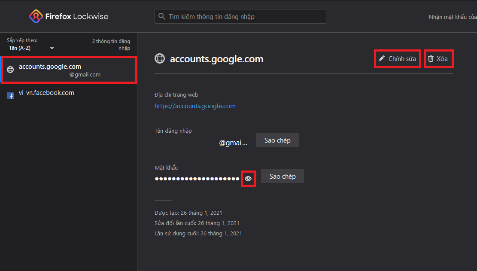This screenshot has width=477, height=271.
Task: Copy password with Sao chép button
Action: click(x=283, y=177)
